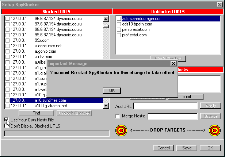
Task: Check the box for prof.estat.com
Action: click(119, 35)
